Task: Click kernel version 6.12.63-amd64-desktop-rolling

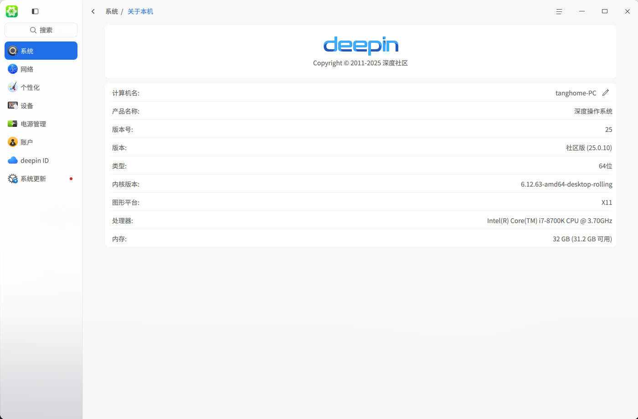Action: 566,184
